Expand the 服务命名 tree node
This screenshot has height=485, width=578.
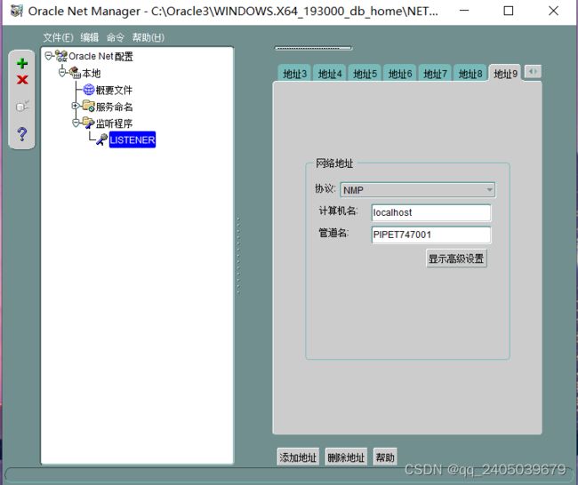pyautogui.click(x=76, y=106)
